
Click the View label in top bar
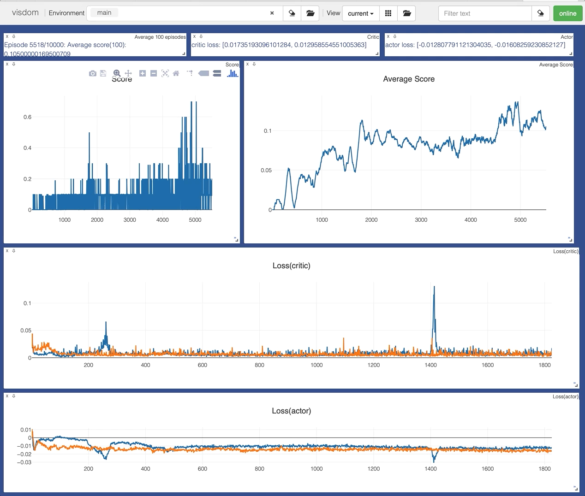coord(333,13)
